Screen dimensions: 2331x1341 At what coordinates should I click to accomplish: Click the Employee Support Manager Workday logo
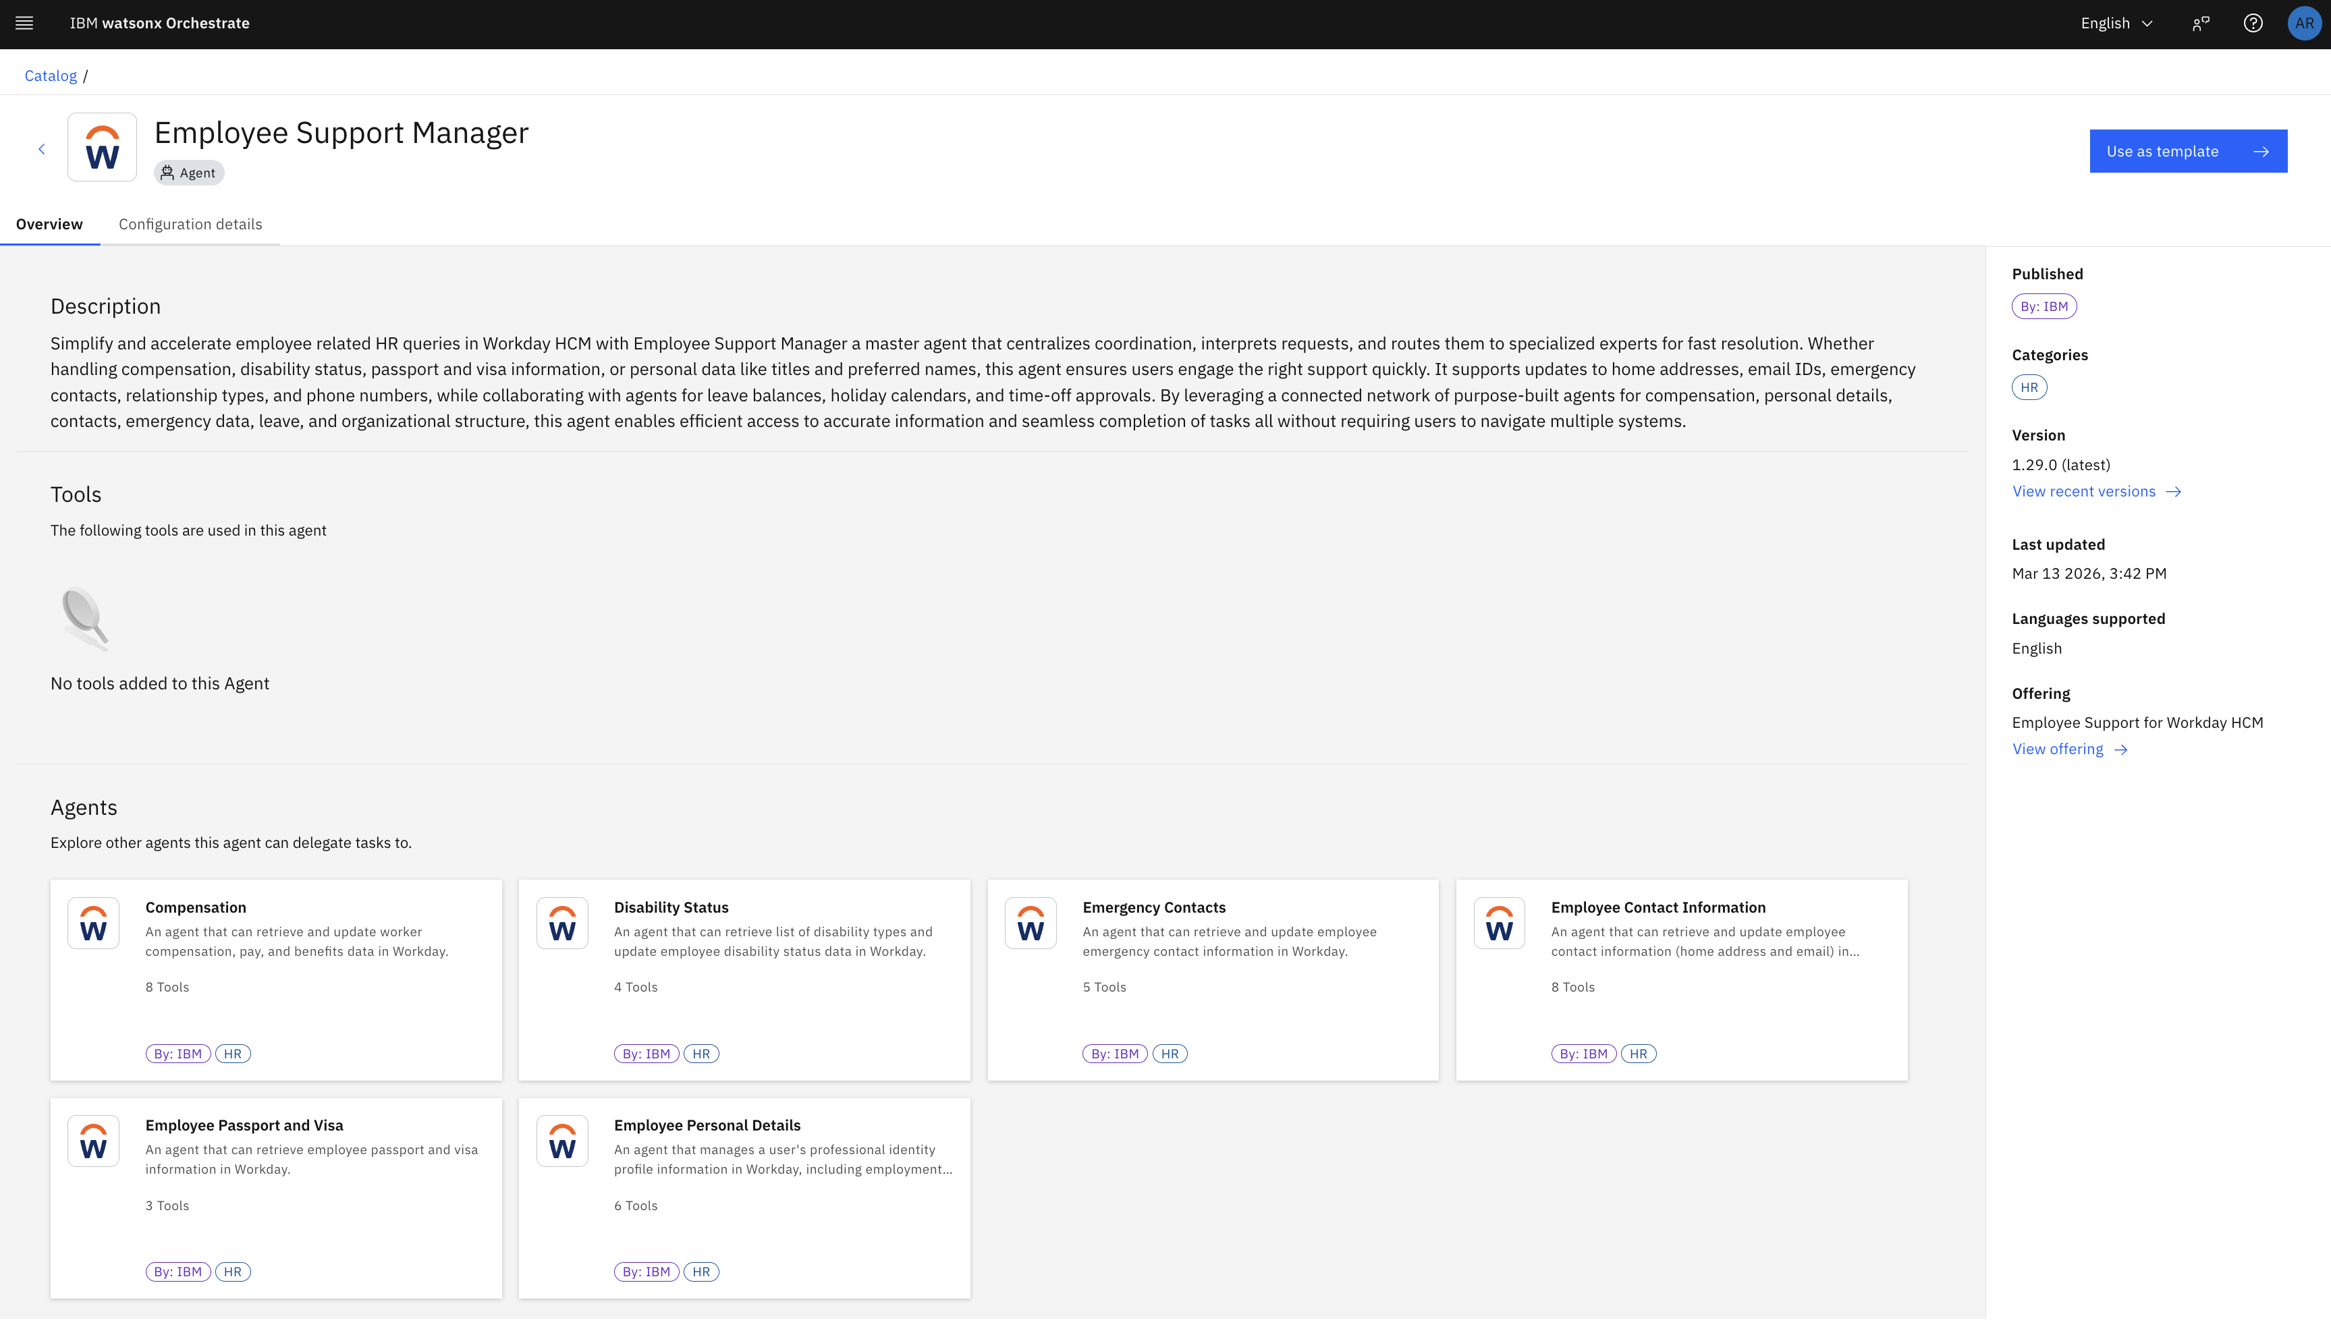tap(103, 147)
